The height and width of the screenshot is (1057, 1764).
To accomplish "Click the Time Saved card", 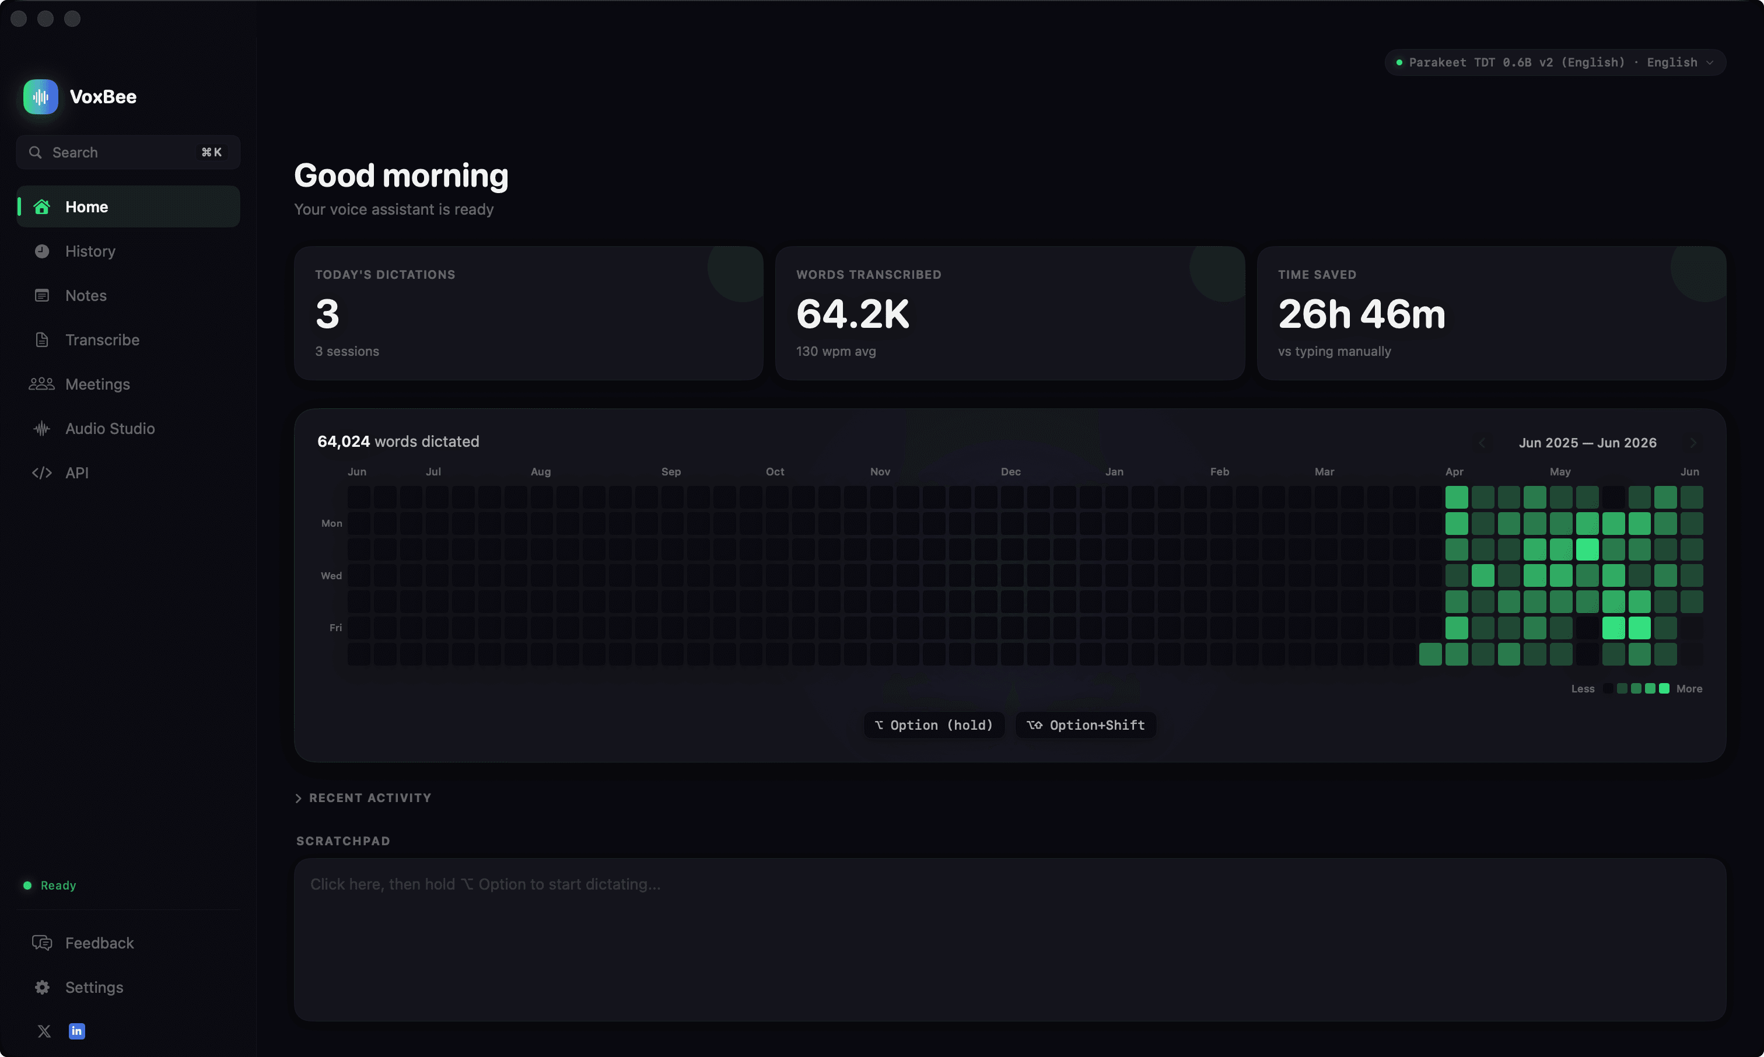I will pyautogui.click(x=1491, y=313).
